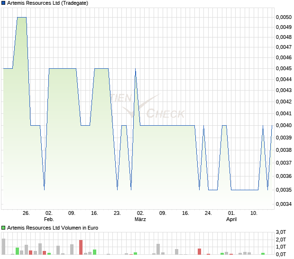Click the 0,0049 price axis label
The image size is (294, 259).
click(284, 27)
